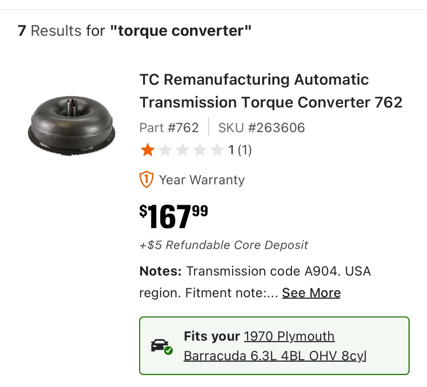The width and height of the screenshot is (427, 387).
Task: Click the fourth gray rating star
Action: [200, 150]
